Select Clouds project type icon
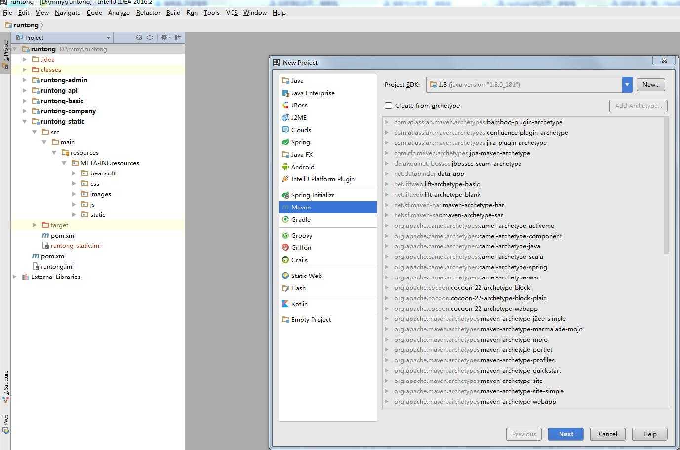 point(285,130)
